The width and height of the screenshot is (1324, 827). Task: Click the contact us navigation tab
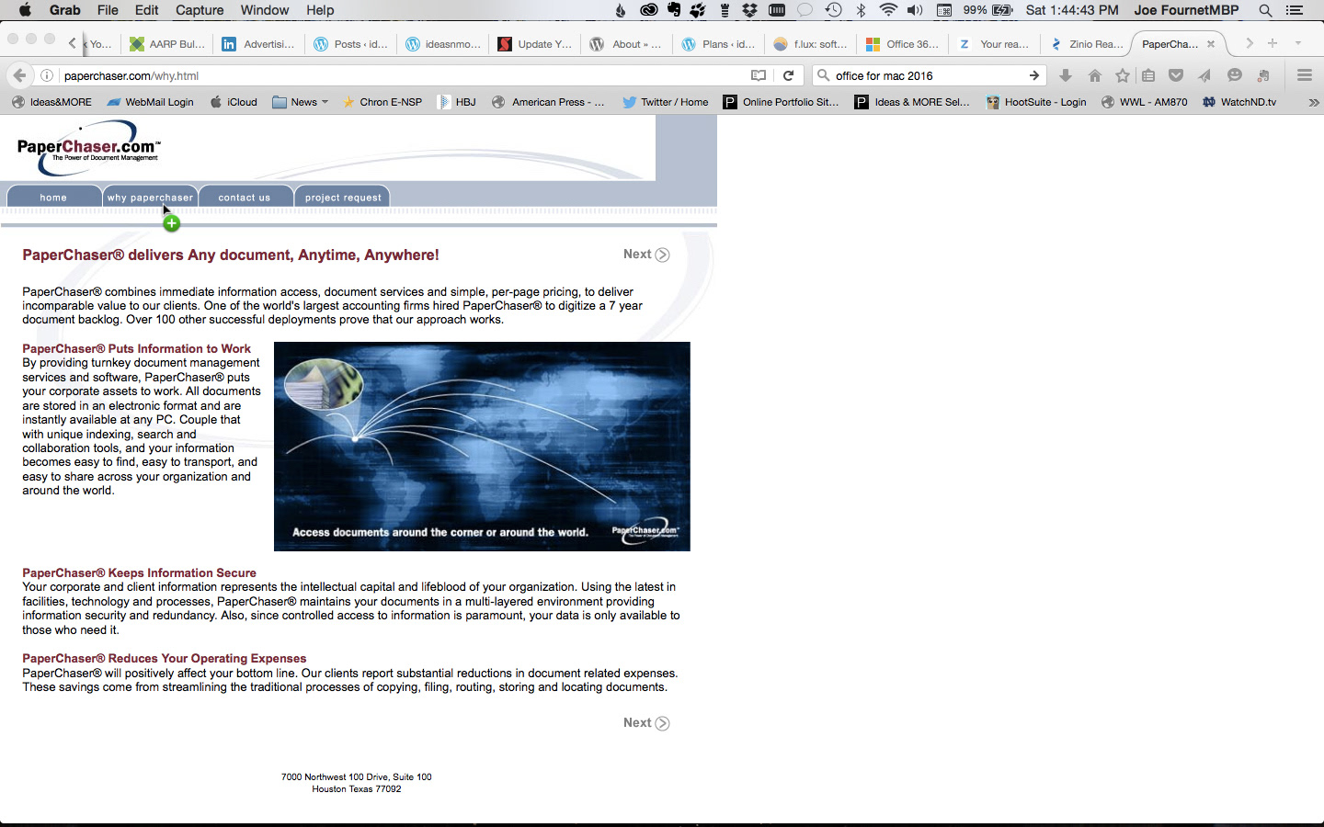245,197
